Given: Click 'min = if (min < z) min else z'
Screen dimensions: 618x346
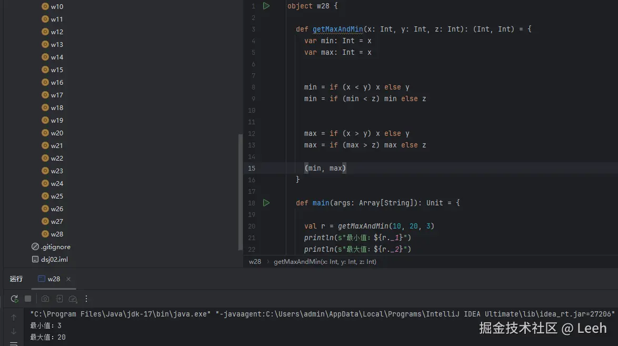Looking at the screenshot, I should [x=365, y=98].
